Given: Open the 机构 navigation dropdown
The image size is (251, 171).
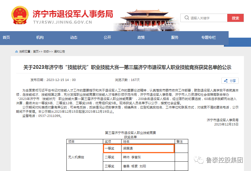Looking at the screenshot, I should click(40, 37).
